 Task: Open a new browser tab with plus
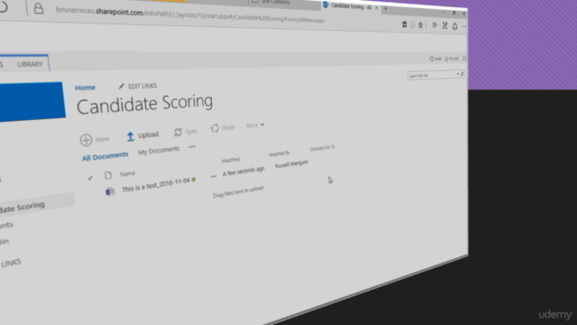pyautogui.click(x=385, y=8)
